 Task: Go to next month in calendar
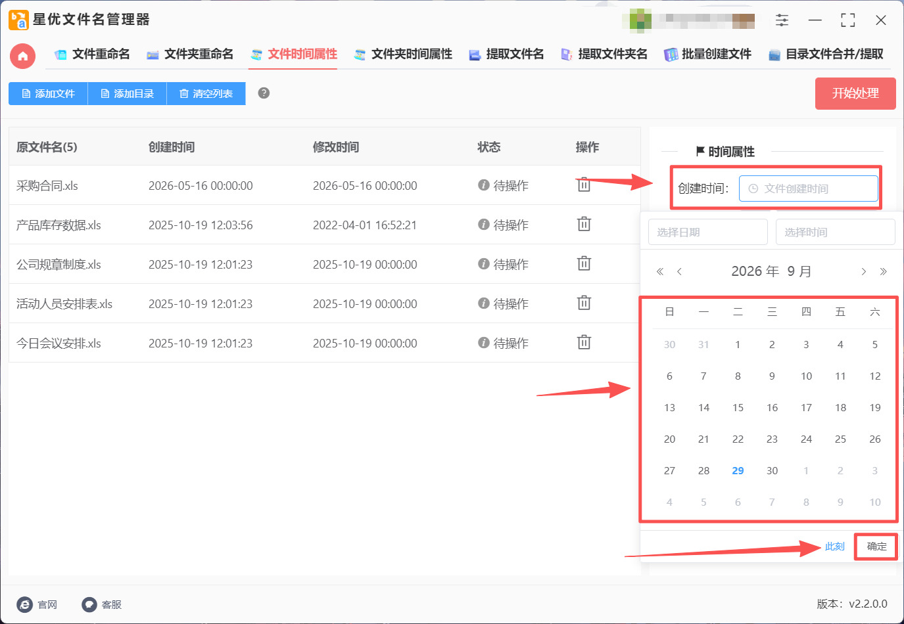[x=863, y=271]
